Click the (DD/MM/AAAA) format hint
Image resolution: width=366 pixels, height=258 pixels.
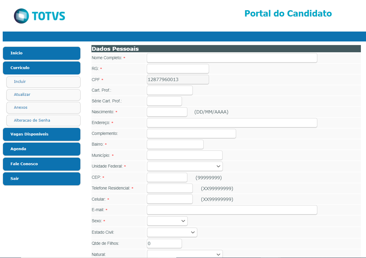(x=211, y=112)
